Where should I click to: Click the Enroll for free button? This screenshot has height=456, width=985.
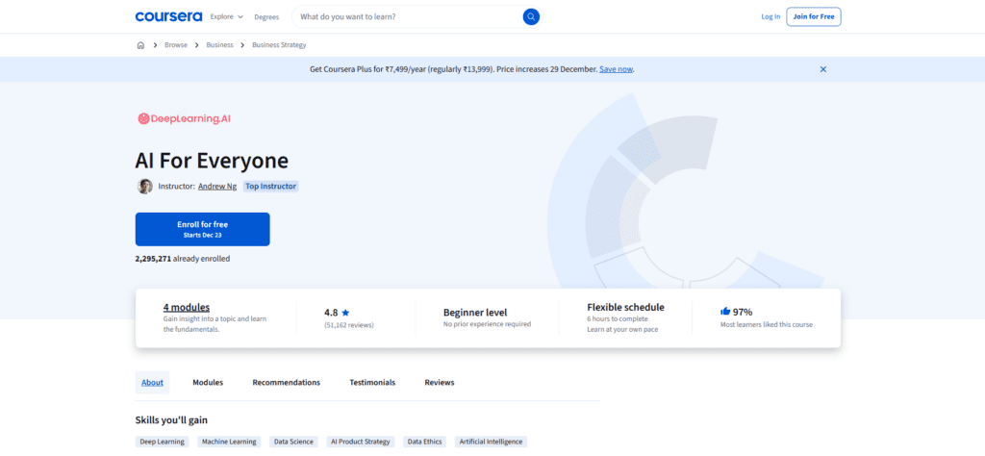pyautogui.click(x=202, y=229)
